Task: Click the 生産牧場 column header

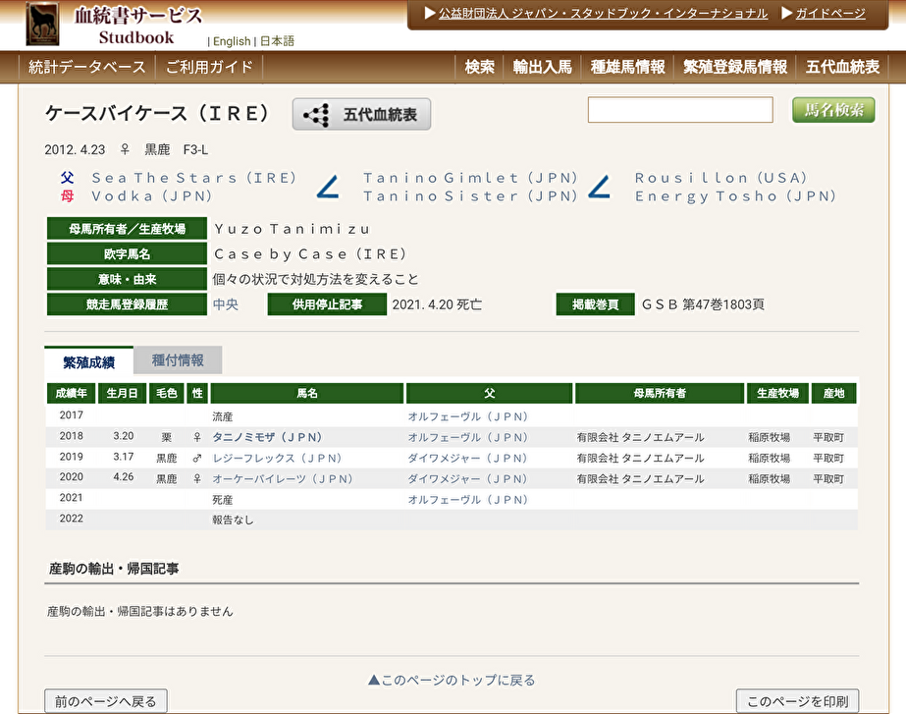Action: [777, 393]
